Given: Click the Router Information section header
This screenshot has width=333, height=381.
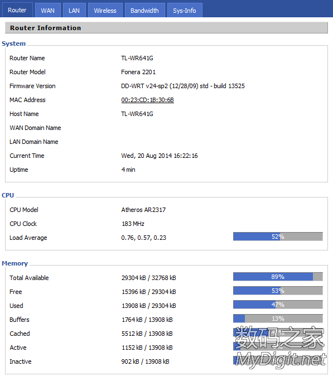Looking at the screenshot, I should click(166, 28).
